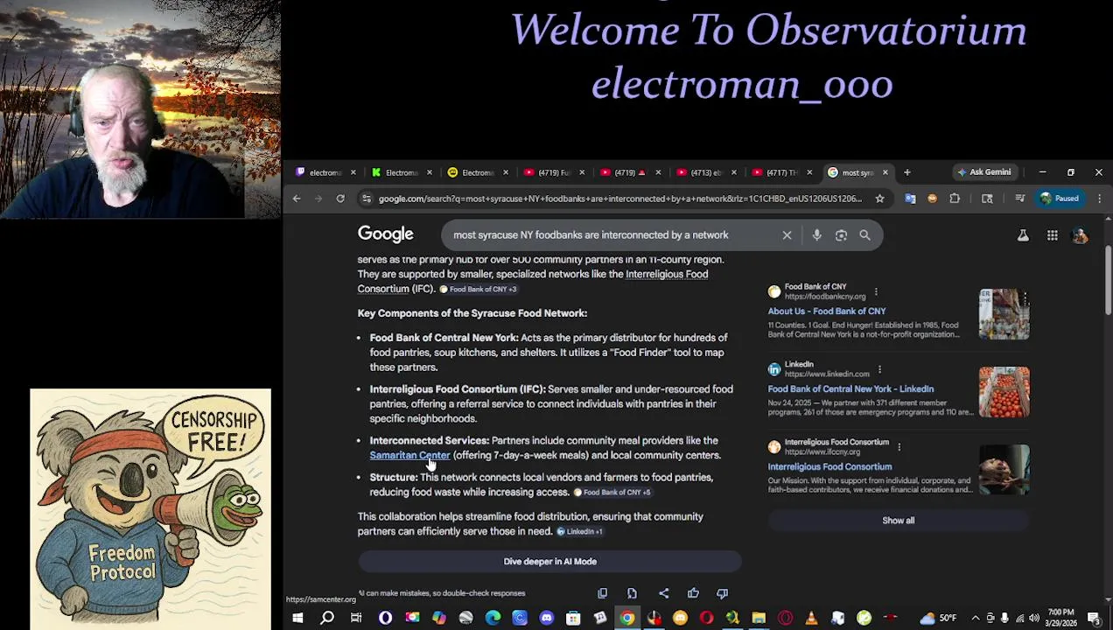Open About Us - Food Bank of CNY result
Image resolution: width=1113 pixels, height=630 pixels.
[827, 311]
